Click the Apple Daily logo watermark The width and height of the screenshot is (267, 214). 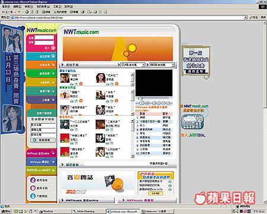(x=225, y=197)
